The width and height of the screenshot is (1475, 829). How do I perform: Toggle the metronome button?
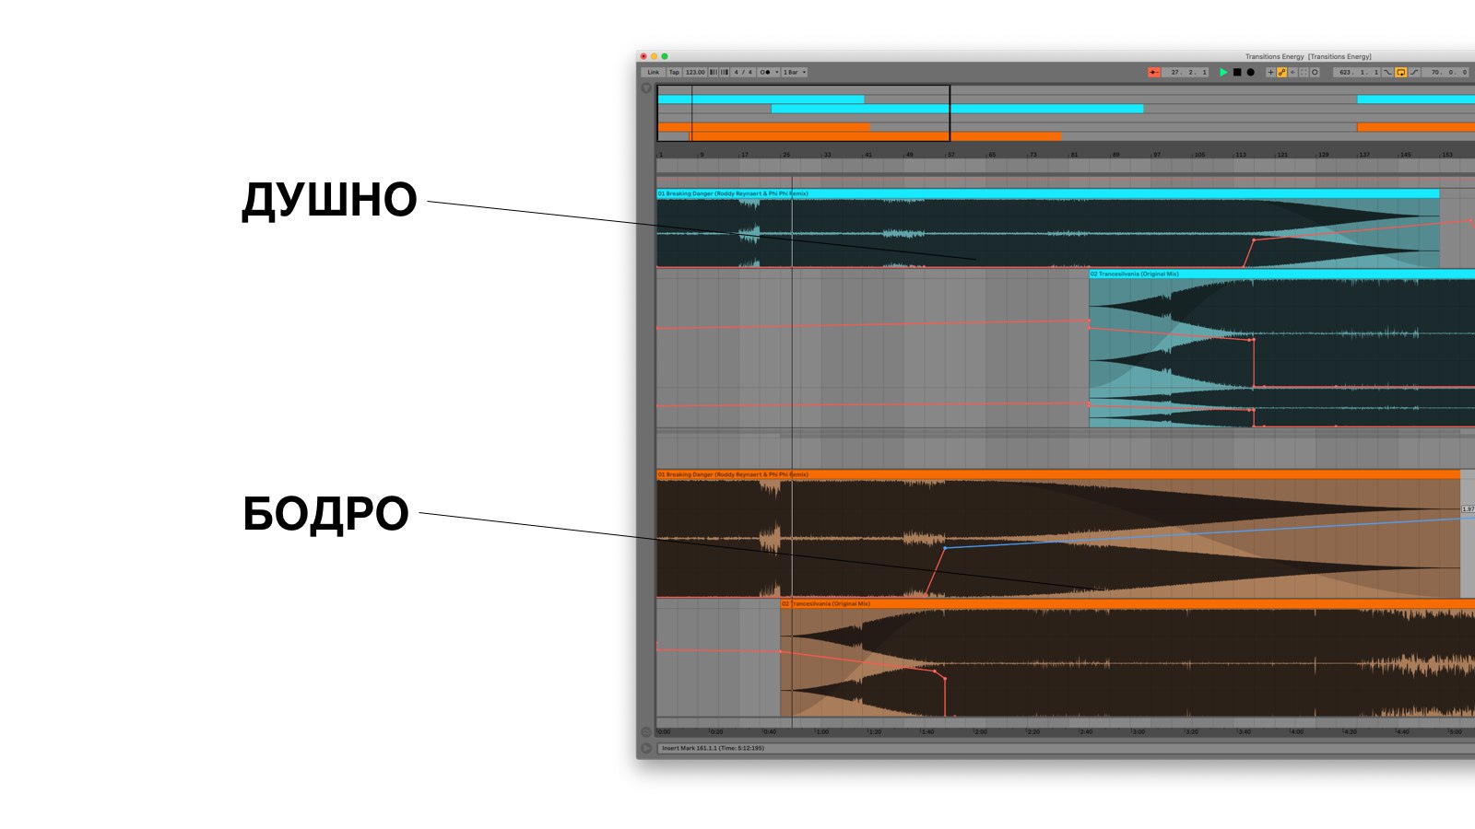pyautogui.click(x=765, y=72)
